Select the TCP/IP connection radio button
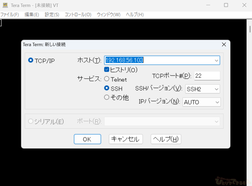 (x=31, y=61)
